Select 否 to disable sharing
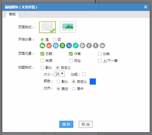This screenshot has height=135, width=152. (54, 39)
